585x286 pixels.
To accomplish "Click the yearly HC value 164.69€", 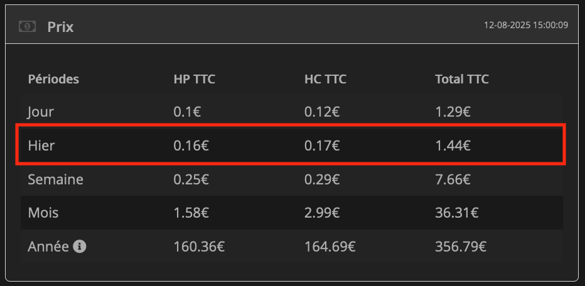I will click(330, 246).
